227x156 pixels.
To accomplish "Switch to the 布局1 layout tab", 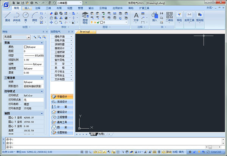I will (101, 134).
